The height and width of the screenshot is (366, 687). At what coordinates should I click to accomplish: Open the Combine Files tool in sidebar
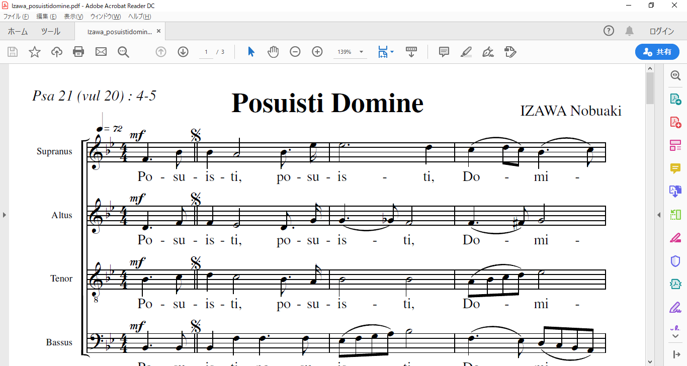(675, 191)
